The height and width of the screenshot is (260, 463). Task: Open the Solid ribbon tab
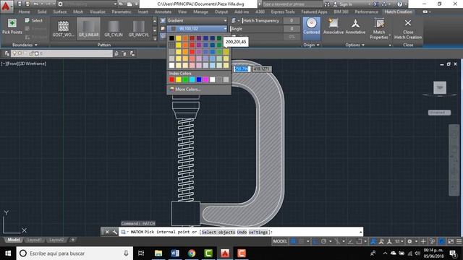pos(42,12)
